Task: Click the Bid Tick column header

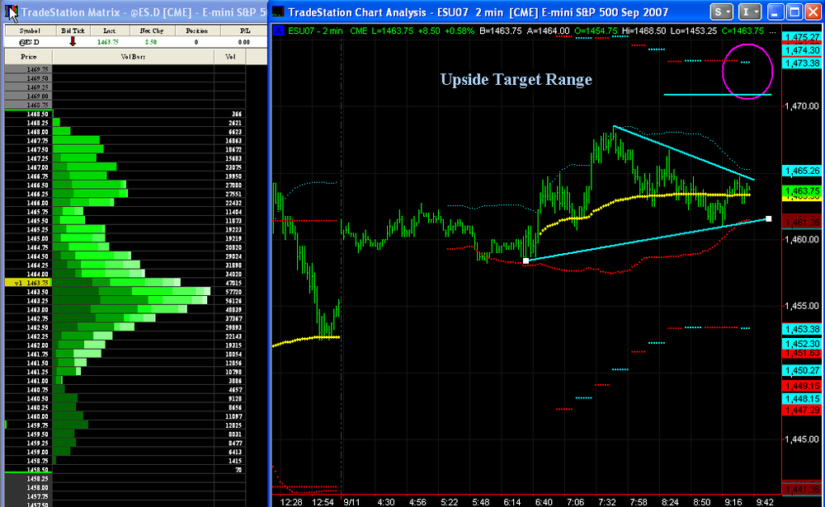Action: [73, 31]
